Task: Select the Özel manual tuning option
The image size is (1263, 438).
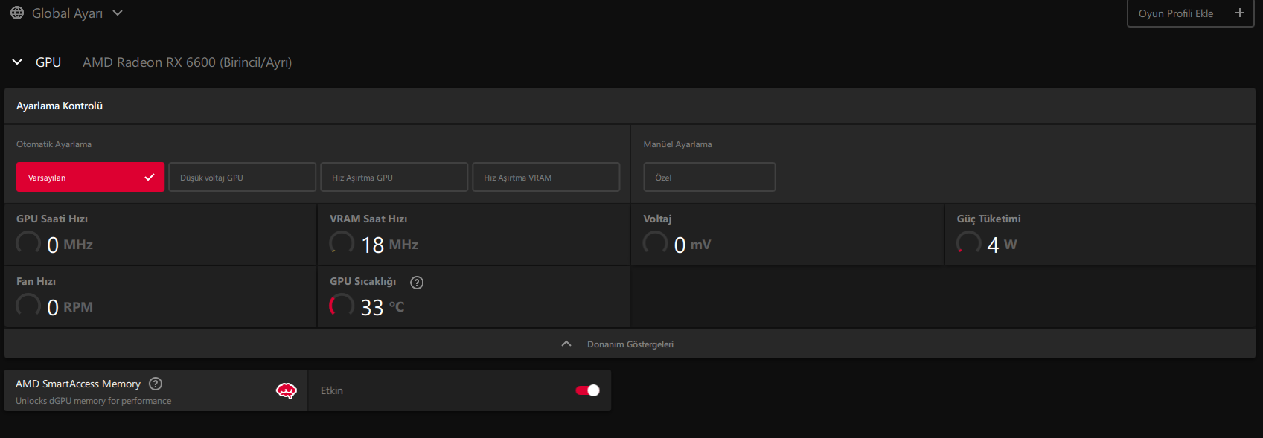Action: [x=709, y=178]
